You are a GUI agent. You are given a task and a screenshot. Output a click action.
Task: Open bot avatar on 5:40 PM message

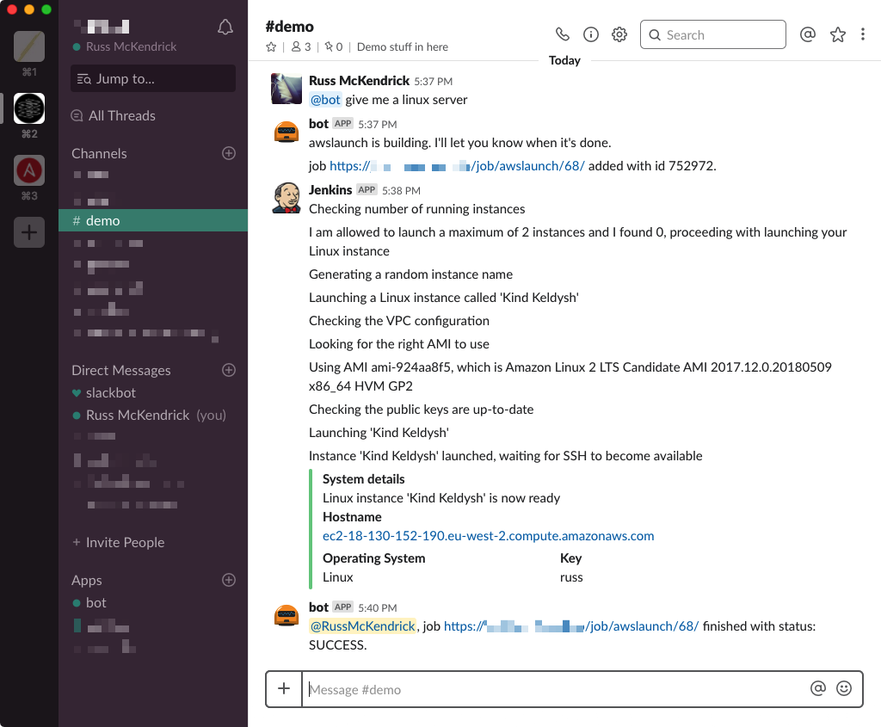[286, 615]
